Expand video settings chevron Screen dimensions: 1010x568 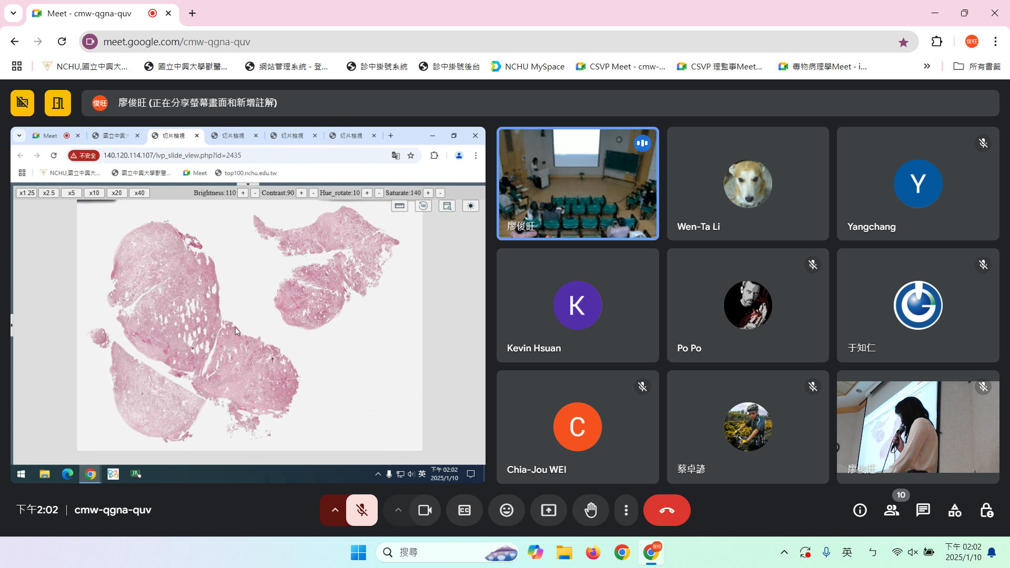pyautogui.click(x=398, y=510)
